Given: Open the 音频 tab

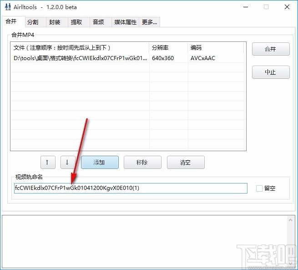Looking at the screenshot, I should click(x=101, y=22).
